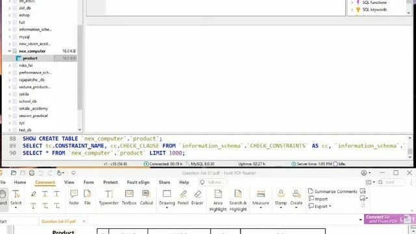Activate the Typewriter tool
Viewport: 416px width, 234px height.
pyautogui.click(x=109, y=198)
